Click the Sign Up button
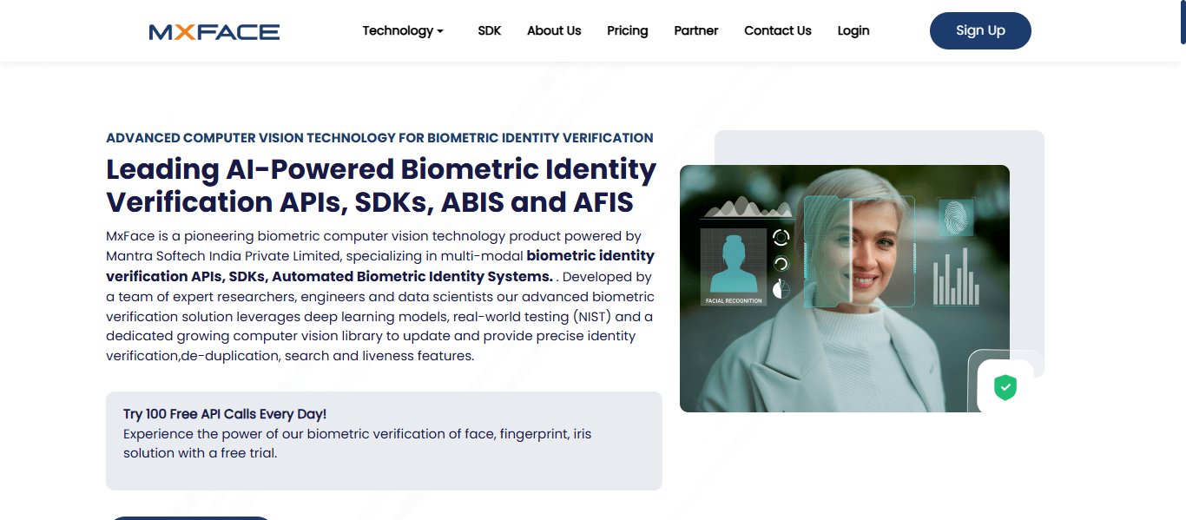 979,30
